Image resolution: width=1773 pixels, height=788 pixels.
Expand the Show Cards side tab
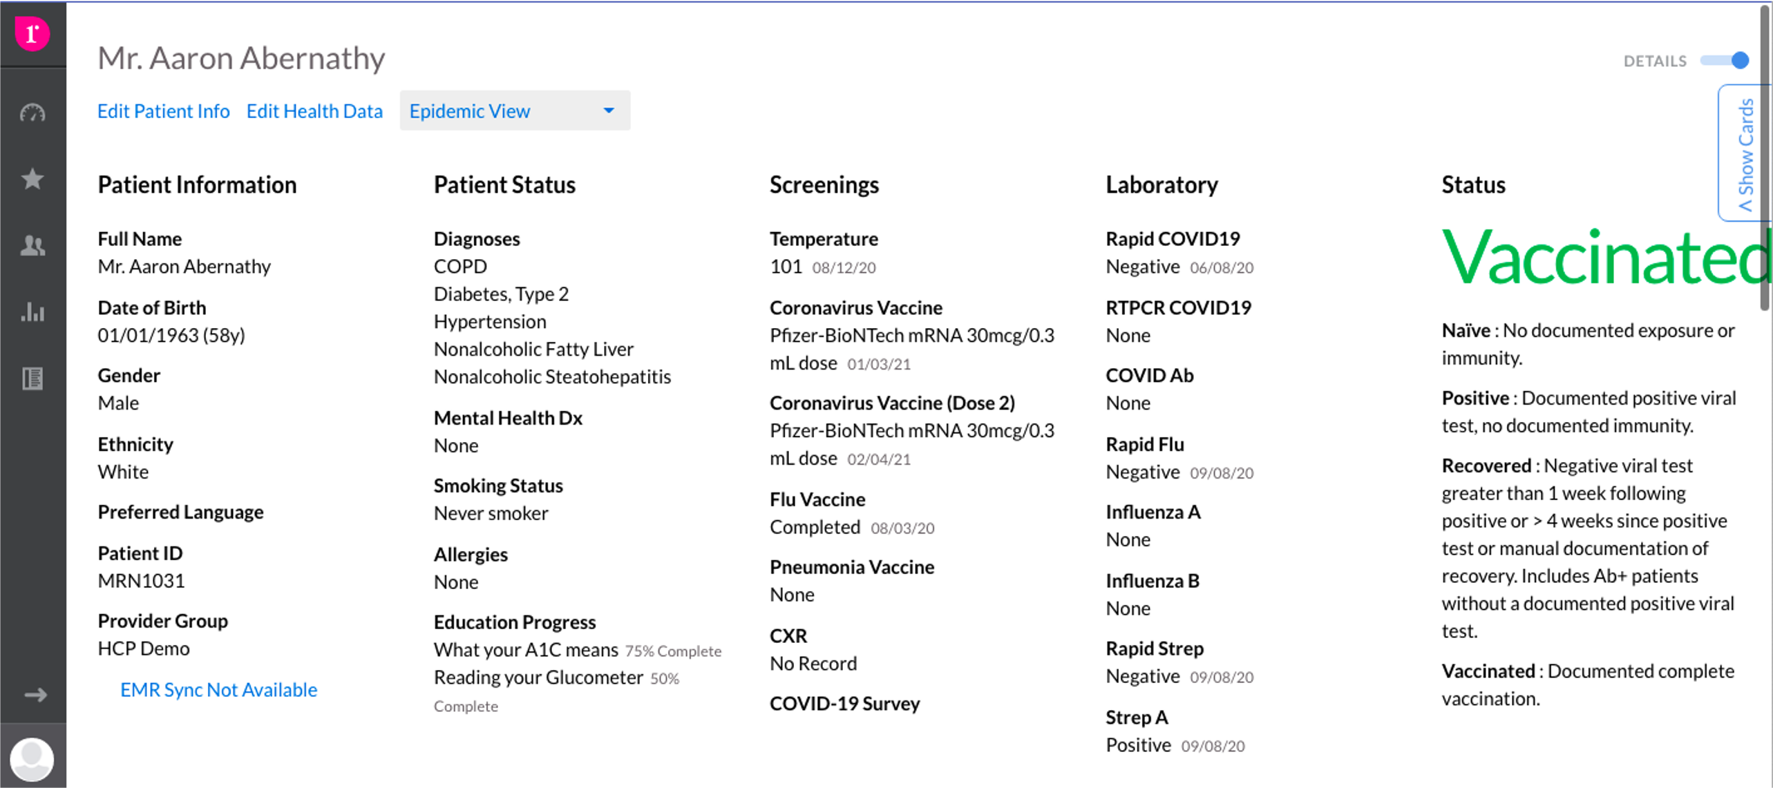tap(1745, 153)
